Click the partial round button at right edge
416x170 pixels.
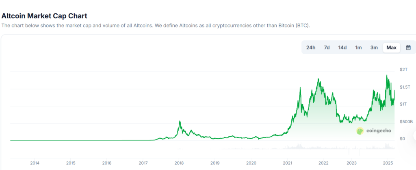coord(414,135)
